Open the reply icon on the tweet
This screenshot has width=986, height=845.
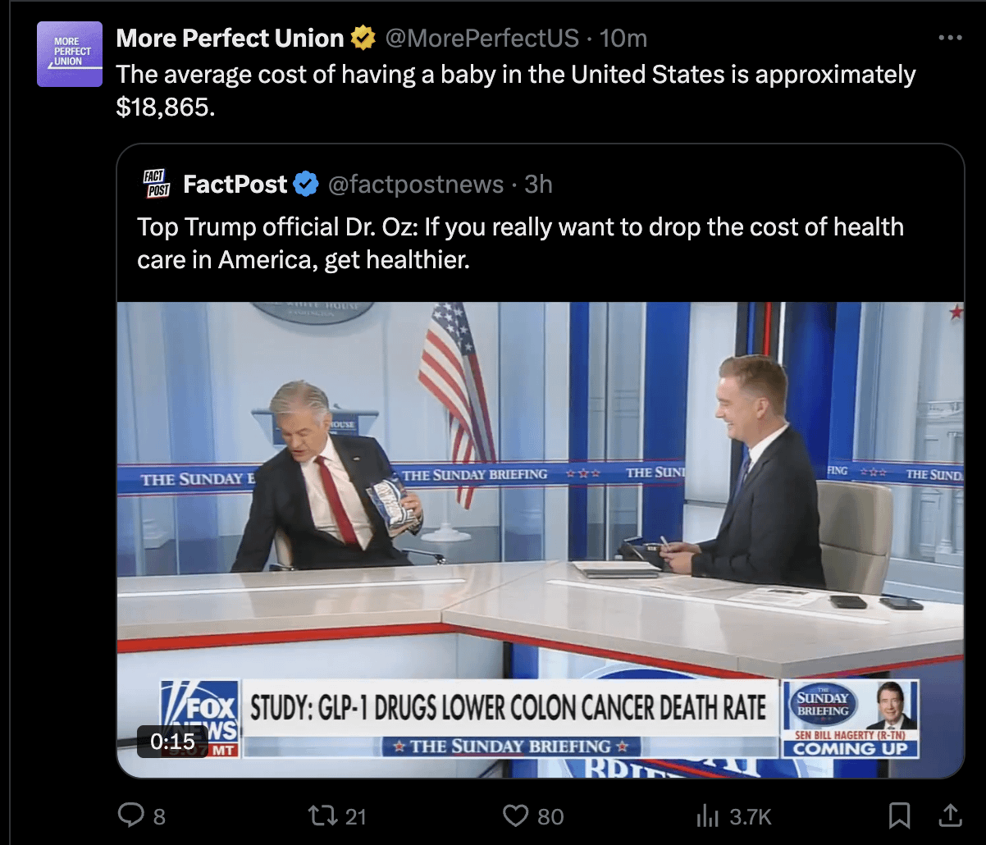131,815
